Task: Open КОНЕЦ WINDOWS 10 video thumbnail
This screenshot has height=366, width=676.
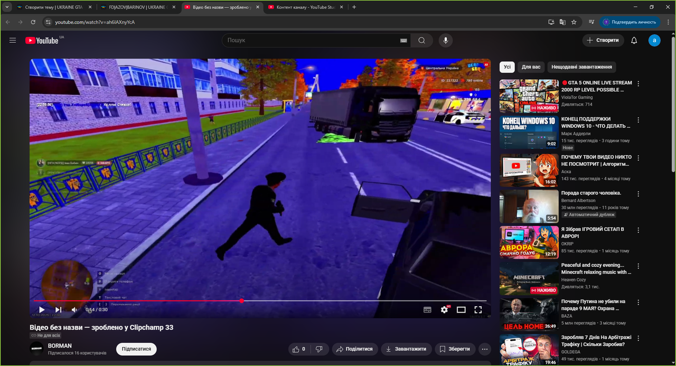Action: click(x=529, y=132)
